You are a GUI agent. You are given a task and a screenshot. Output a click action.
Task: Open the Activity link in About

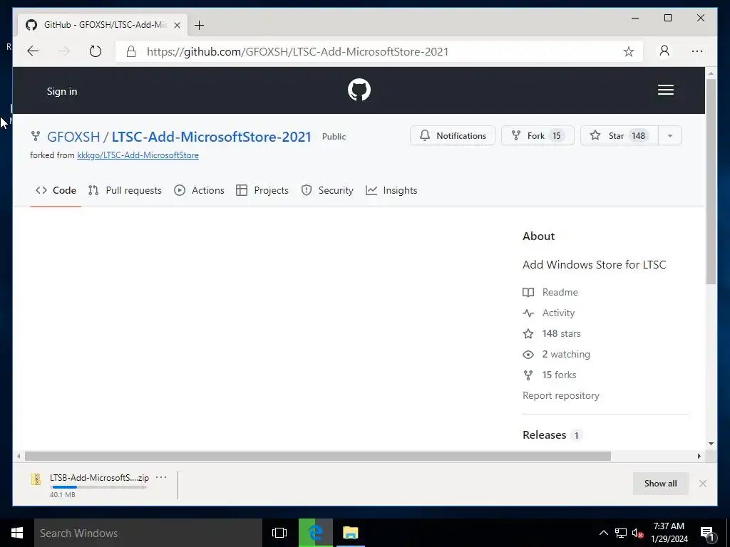548,313
